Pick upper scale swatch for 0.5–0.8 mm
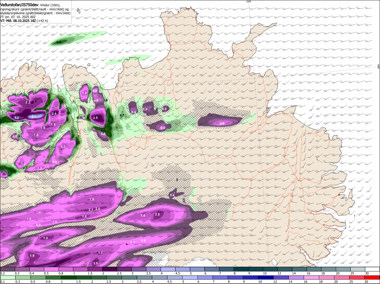The height and width of the screenshot is (284, 380). [x=51, y=269]
